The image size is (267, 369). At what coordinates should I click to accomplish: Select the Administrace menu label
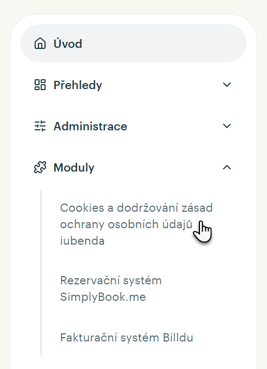[90, 126]
